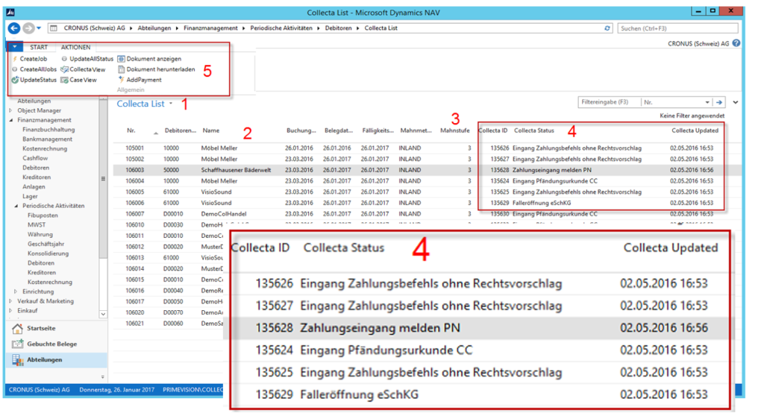764x419 pixels.
Task: Sort by the Nr. column header
Action: click(x=131, y=130)
